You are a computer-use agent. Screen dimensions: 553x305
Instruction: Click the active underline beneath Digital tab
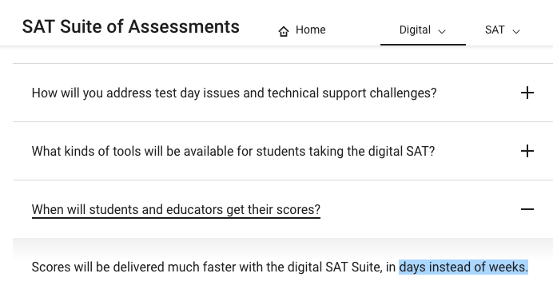pos(423,45)
